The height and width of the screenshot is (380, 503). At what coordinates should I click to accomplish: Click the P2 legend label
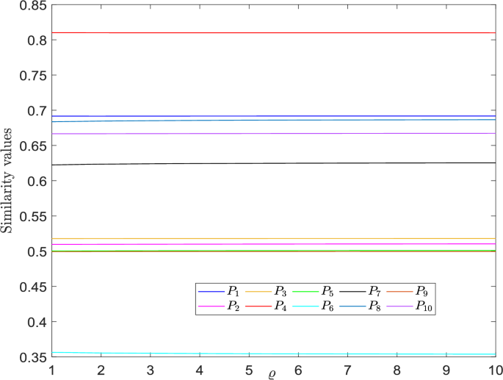tap(234, 306)
